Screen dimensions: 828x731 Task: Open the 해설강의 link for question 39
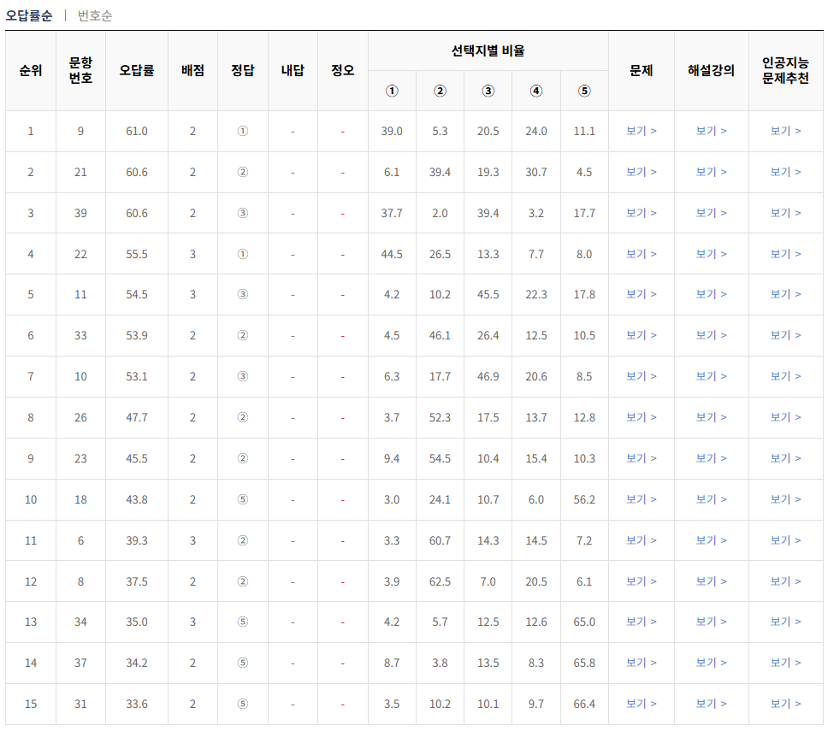[711, 213]
